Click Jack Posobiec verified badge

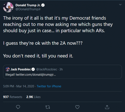click(33, 69)
